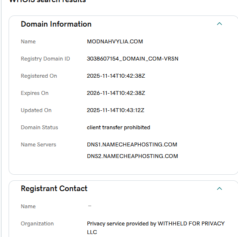Image resolution: width=238 pixels, height=237 pixels.
Task: Click the registered date 2025-11-14T10:42:38Z
Action: coord(116,76)
